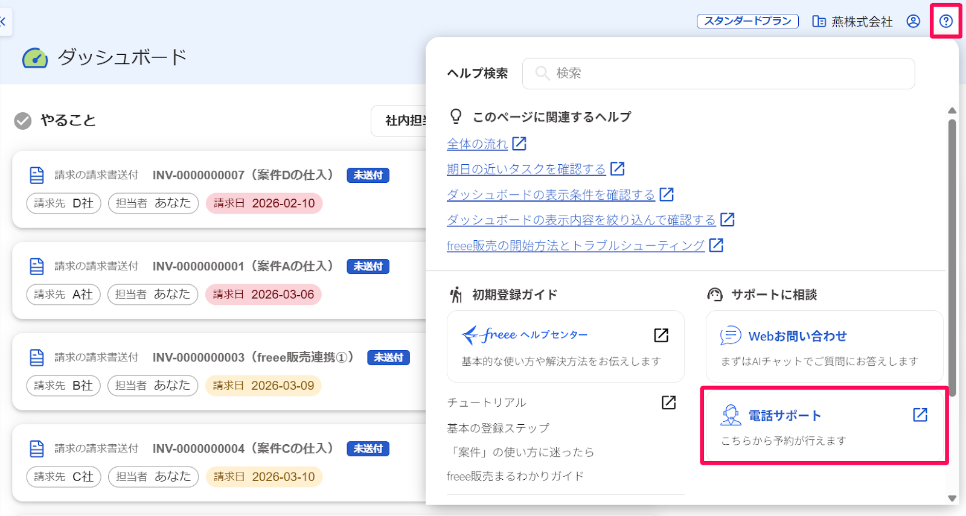Click the lightbulb icon beside このページに関連するヘルプ
The height and width of the screenshot is (516, 966).
point(456,116)
